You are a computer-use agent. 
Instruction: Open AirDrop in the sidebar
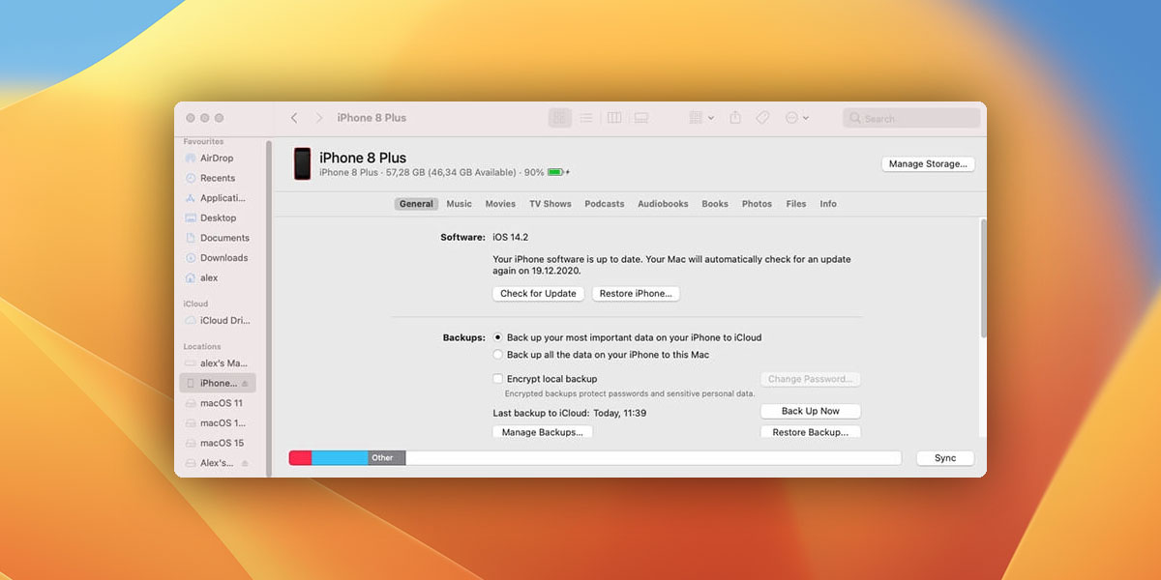(217, 159)
